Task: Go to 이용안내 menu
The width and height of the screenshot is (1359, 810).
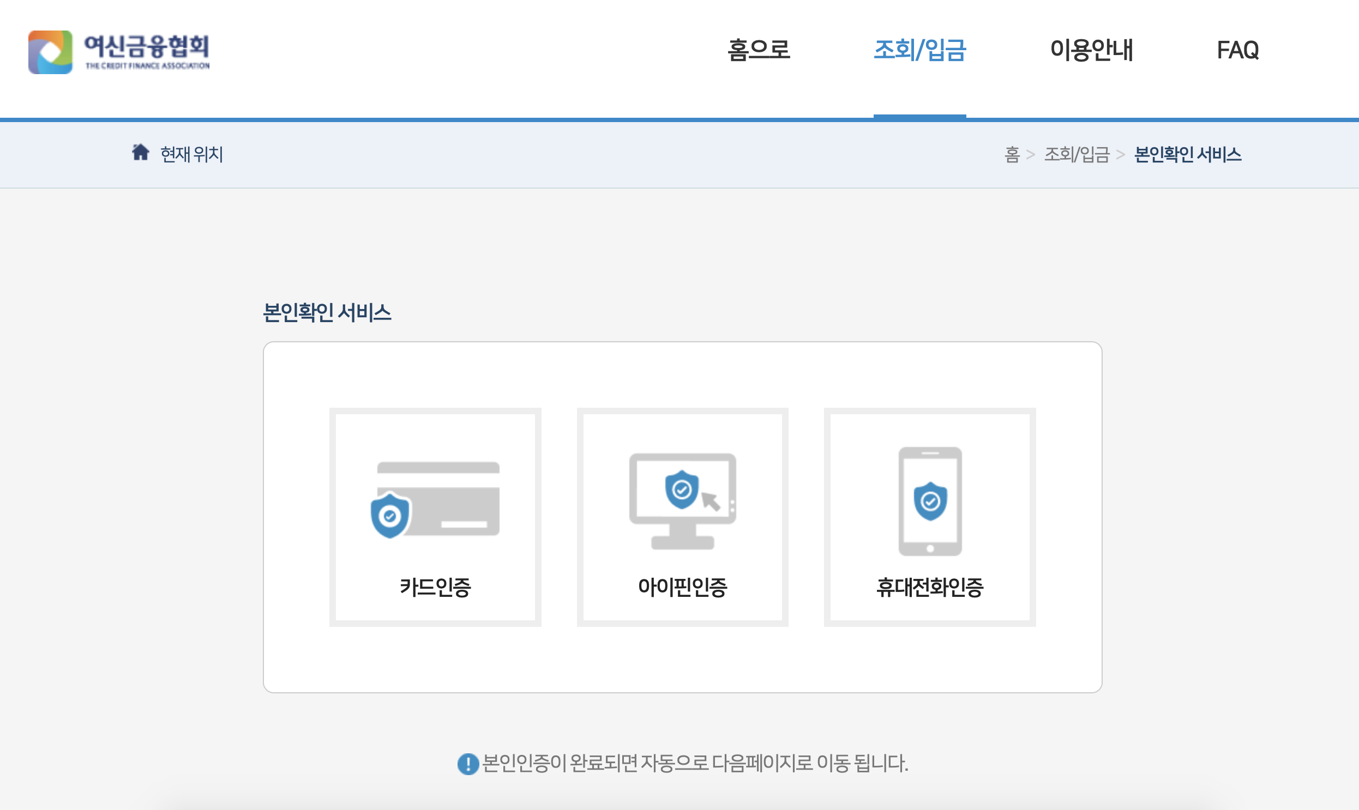Action: pyautogui.click(x=1091, y=50)
